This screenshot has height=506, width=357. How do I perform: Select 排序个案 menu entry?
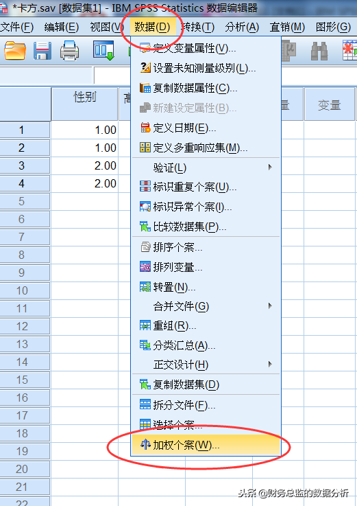coord(206,248)
